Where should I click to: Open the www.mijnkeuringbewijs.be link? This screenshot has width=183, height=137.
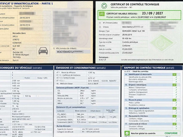point(136,60)
